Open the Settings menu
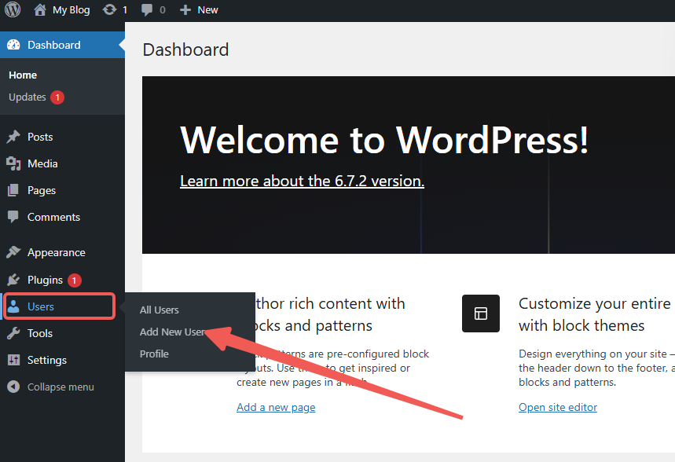The height and width of the screenshot is (462, 675). tap(62, 360)
